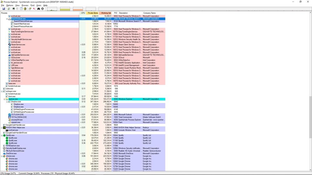Screen dimensions: 312x175
Task: Select the GoogleCrashHandler64.exe row
Action: (82, 133)
